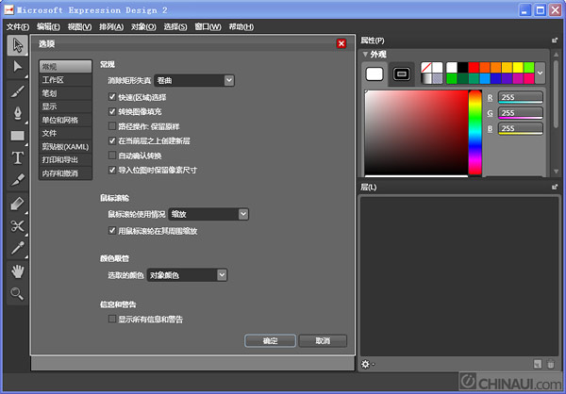Image resolution: width=566 pixels, height=394 pixels.
Task: Choose the solid color fill type
Action: point(438,68)
